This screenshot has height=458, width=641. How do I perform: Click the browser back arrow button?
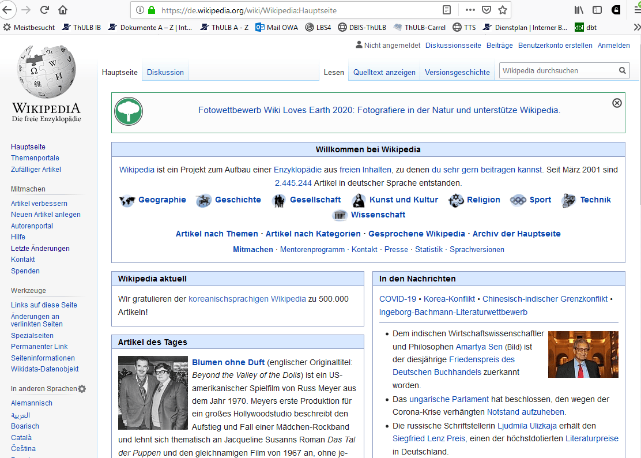pos(7,10)
